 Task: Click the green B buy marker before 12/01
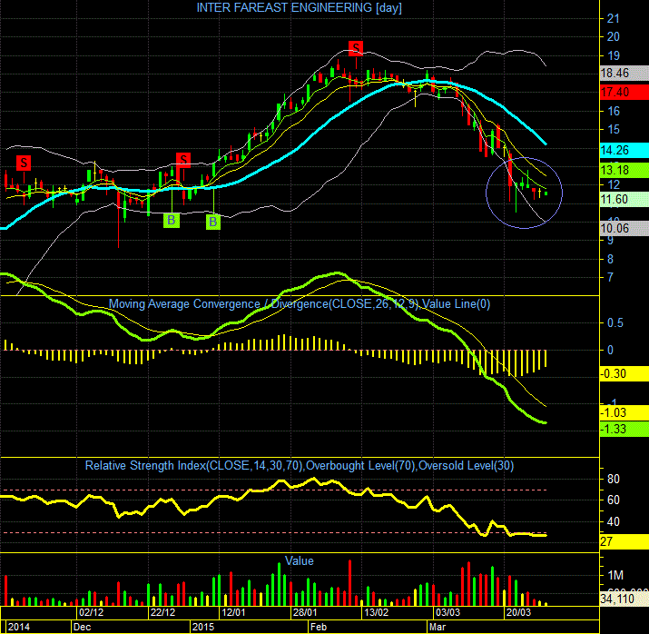coord(212,222)
